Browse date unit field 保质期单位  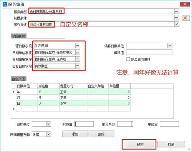[78, 52]
